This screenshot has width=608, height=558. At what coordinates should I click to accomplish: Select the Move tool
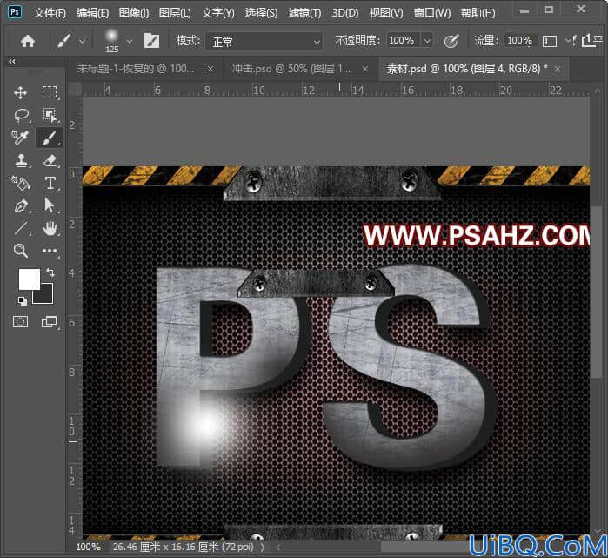coord(20,93)
